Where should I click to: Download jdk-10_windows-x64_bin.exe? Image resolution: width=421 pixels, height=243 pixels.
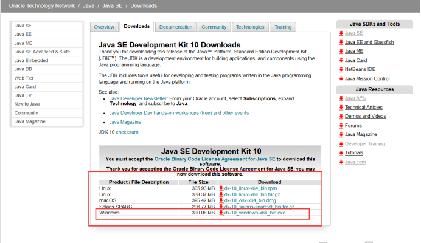(254, 213)
